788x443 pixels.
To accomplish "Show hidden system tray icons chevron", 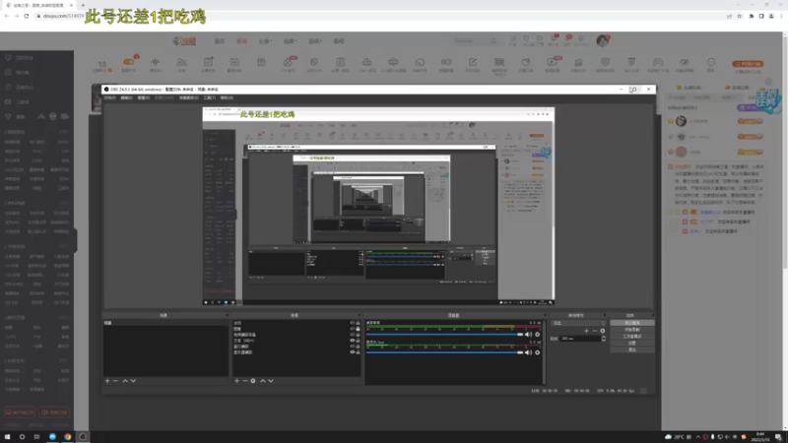I will click(x=697, y=437).
